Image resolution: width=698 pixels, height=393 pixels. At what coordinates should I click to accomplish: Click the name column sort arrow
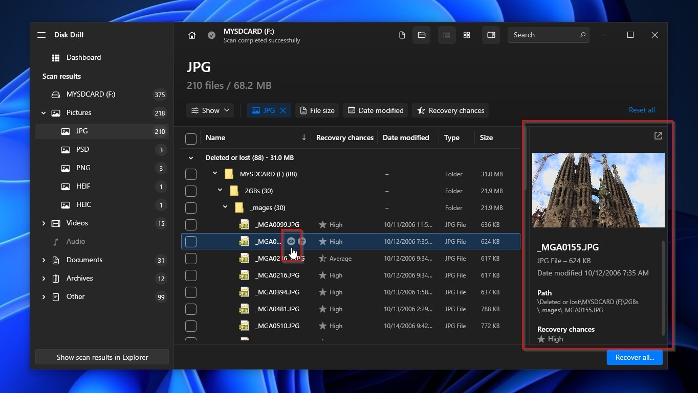point(304,137)
